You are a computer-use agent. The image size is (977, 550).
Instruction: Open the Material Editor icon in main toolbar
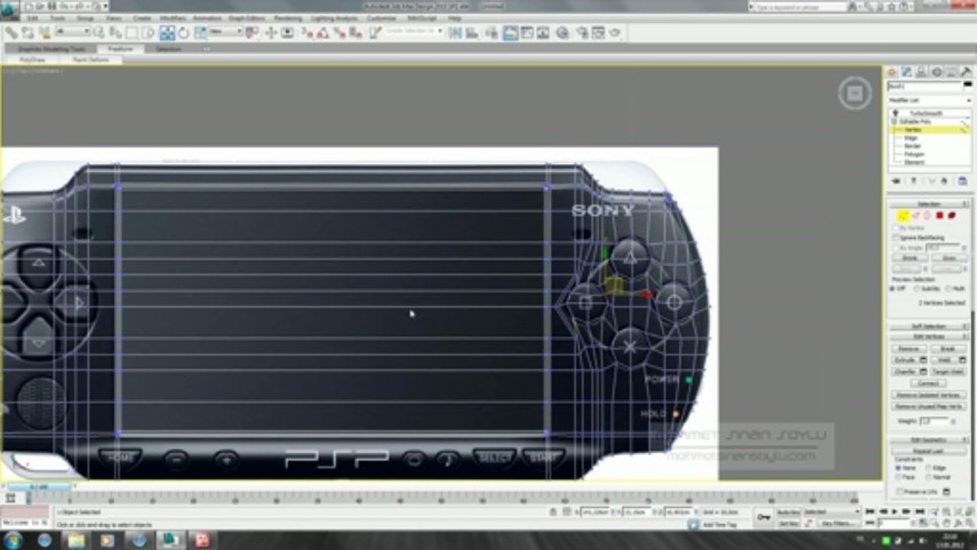click(x=563, y=33)
